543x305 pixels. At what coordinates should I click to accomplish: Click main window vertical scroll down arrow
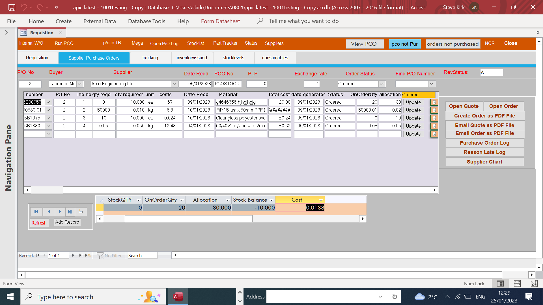coord(539,267)
